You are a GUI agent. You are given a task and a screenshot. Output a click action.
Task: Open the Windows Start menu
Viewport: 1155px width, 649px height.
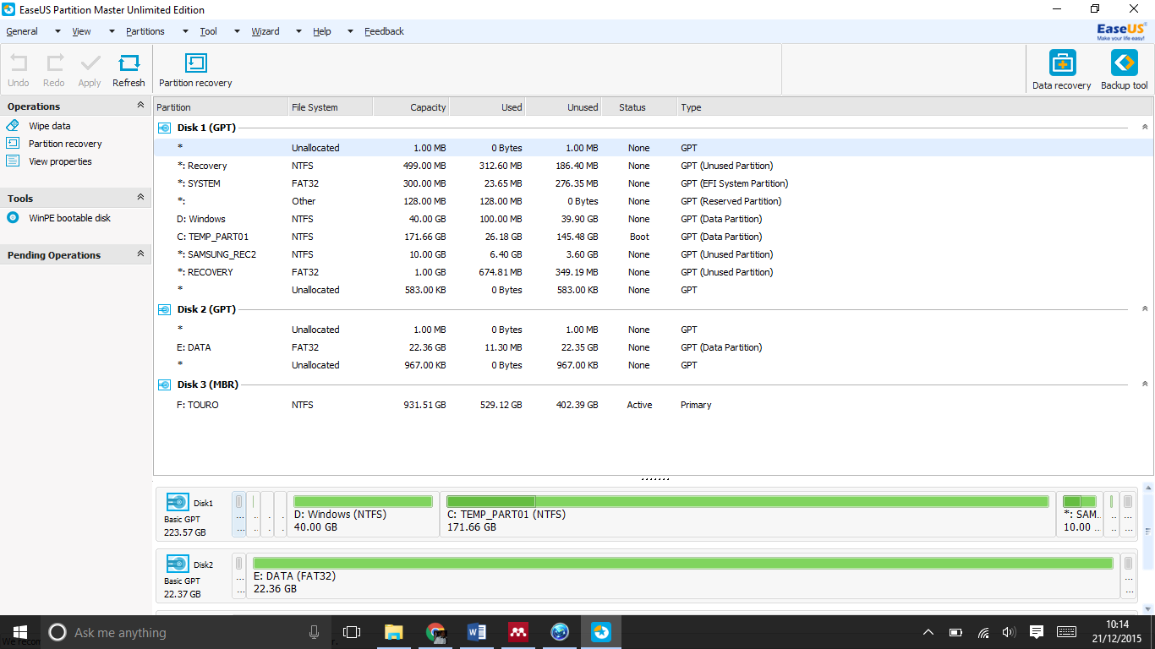pos(19,632)
